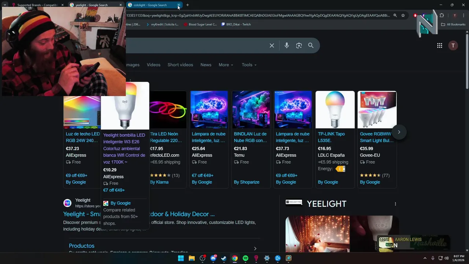Viewport: 469px width, 264px height.
Task: Open the myKredit bookmark
Action: click(x=162, y=25)
